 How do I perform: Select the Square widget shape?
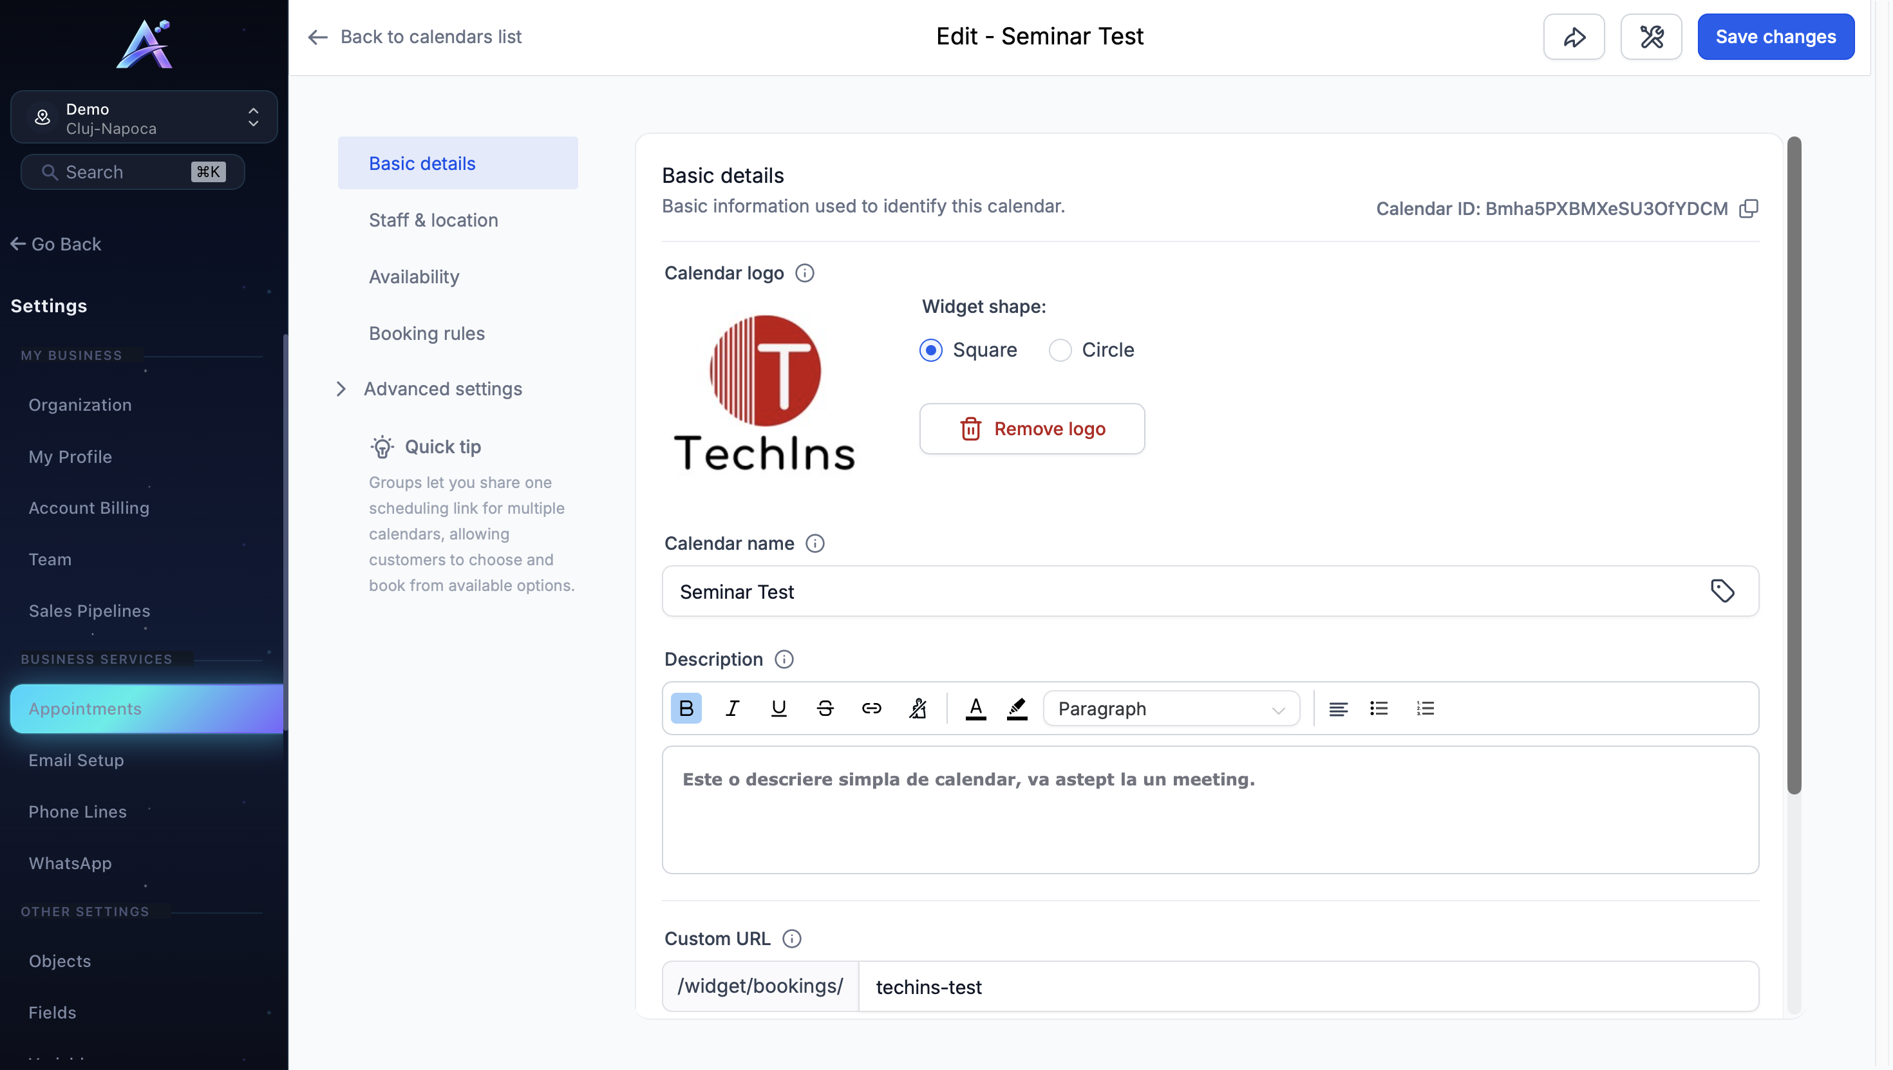[x=930, y=350]
